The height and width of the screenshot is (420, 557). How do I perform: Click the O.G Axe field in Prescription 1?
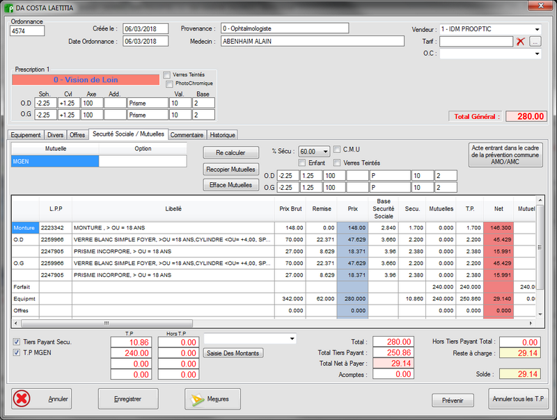[93, 115]
